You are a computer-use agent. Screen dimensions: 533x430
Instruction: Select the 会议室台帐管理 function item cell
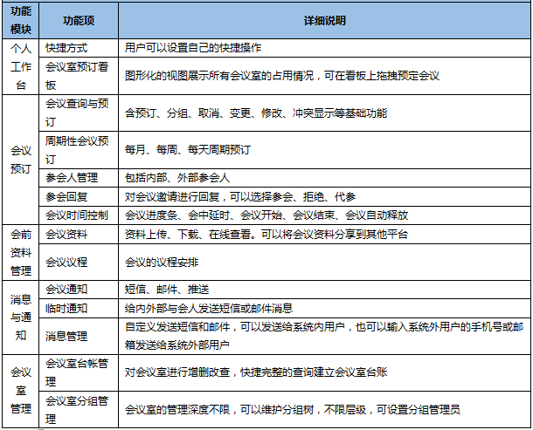pyautogui.click(x=77, y=372)
